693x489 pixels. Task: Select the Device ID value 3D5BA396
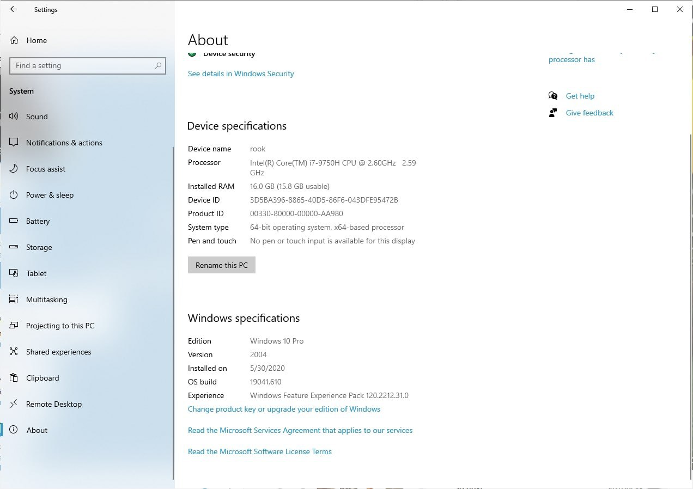click(x=324, y=200)
